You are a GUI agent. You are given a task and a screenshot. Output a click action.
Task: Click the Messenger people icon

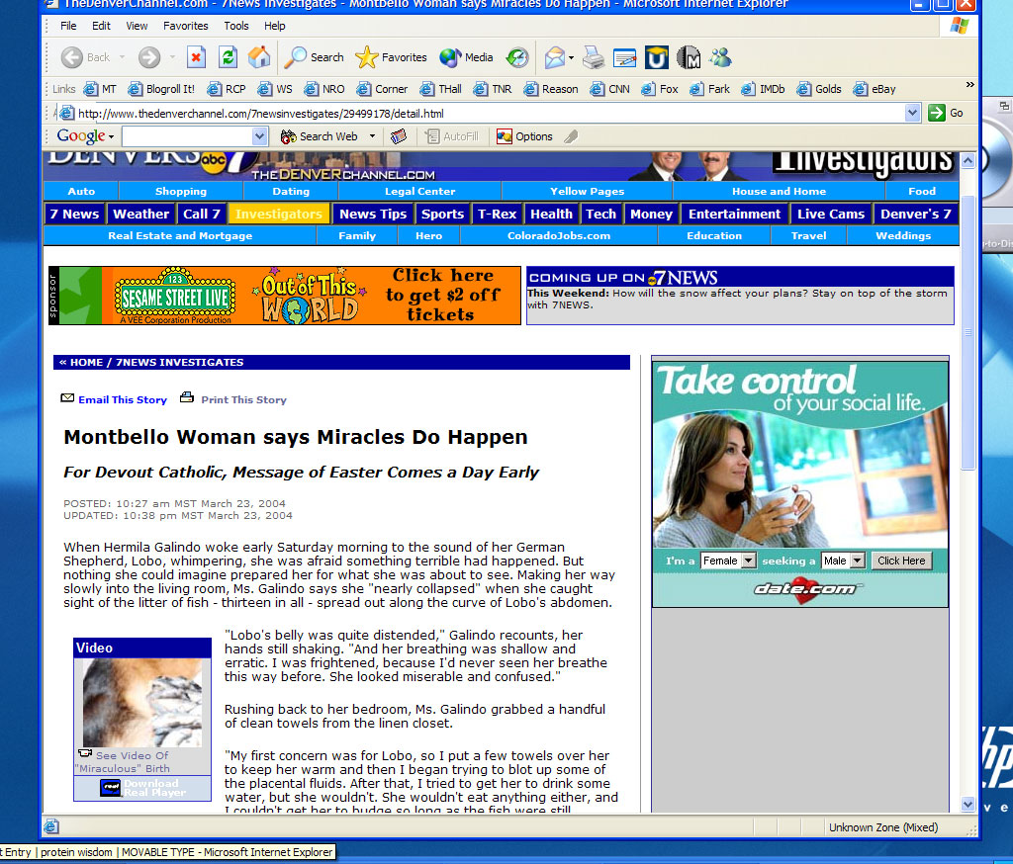point(720,57)
